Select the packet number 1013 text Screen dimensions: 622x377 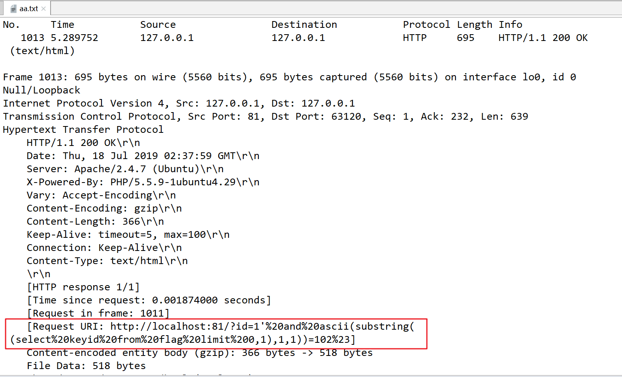(x=32, y=37)
